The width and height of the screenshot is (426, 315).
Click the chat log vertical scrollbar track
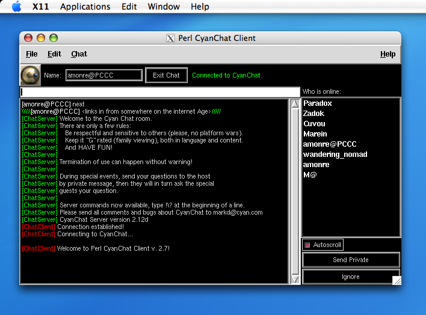295,191
